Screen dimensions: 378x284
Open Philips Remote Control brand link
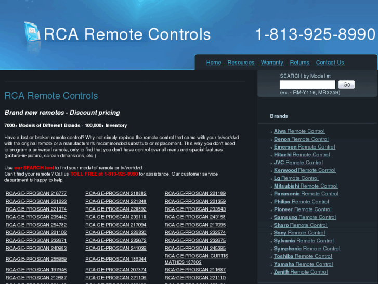click(302, 202)
